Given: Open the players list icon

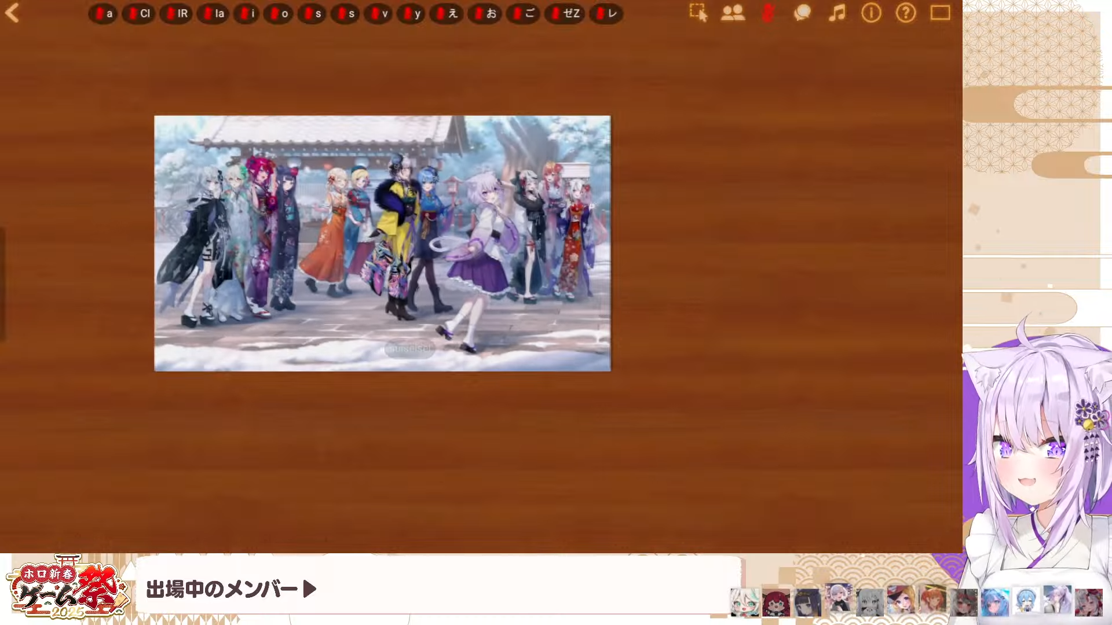Looking at the screenshot, I should pos(733,13).
